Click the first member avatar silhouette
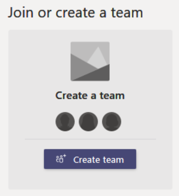Image resolution: width=179 pixels, height=196 pixels. [x=65, y=122]
